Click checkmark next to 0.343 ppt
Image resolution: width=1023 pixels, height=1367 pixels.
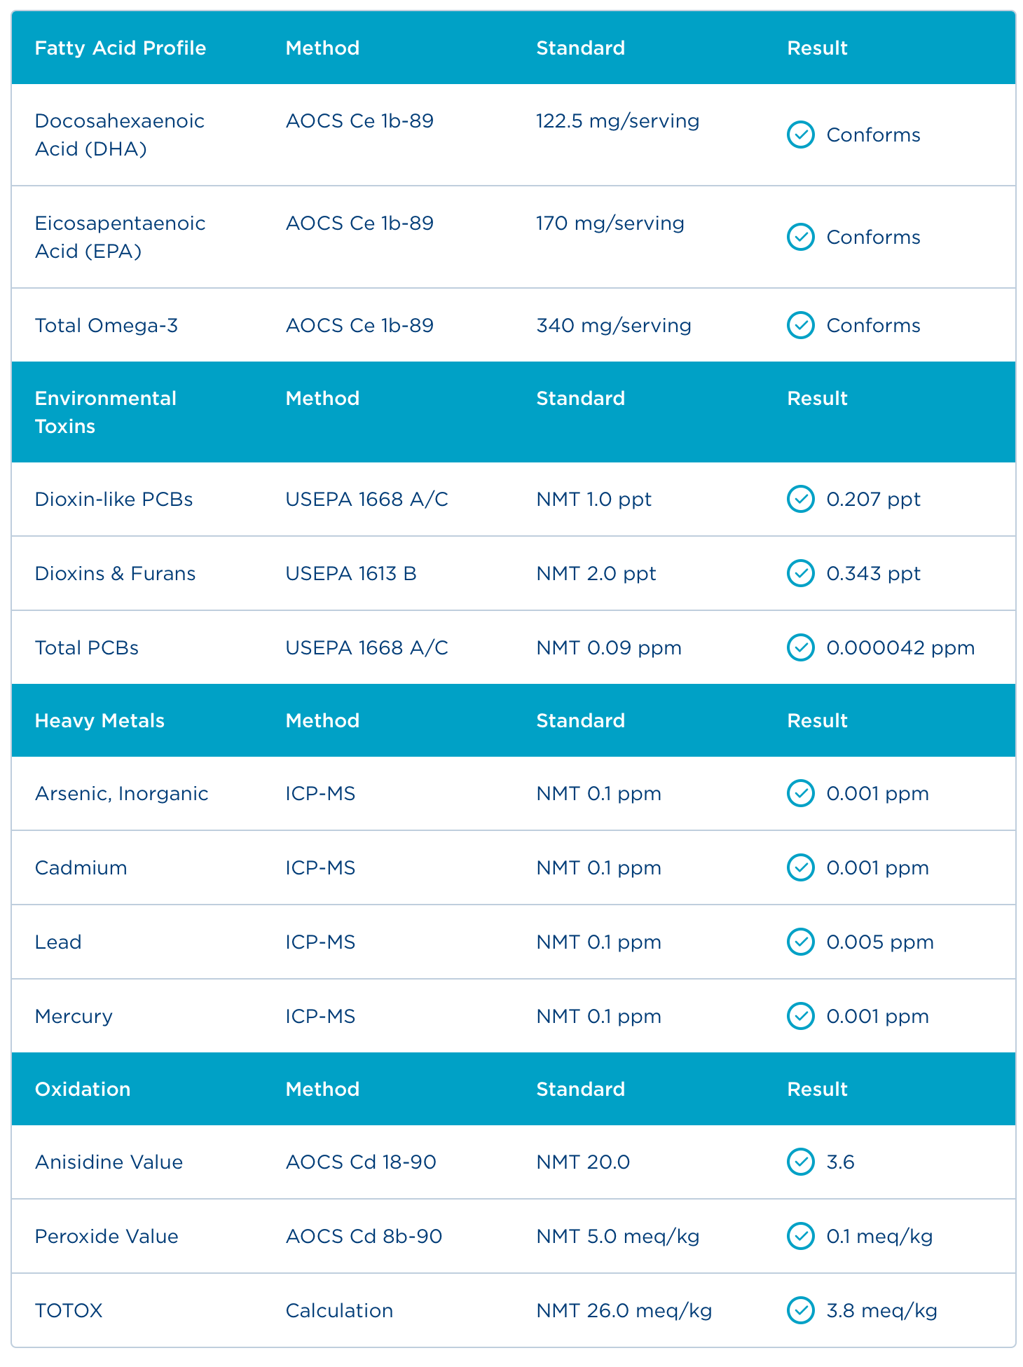pos(800,574)
